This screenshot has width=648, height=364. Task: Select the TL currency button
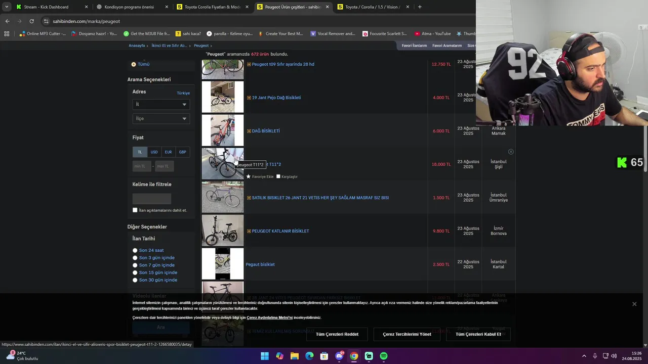pos(140,152)
